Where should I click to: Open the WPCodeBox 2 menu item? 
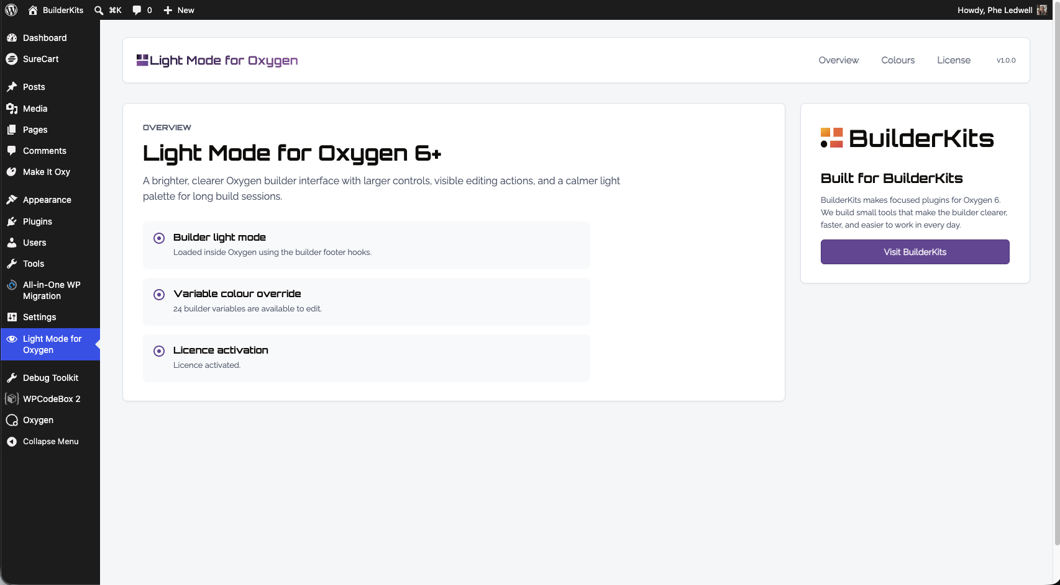[x=50, y=399]
